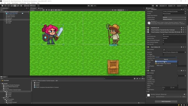Open the File menu
Screen dimensions: 188x106
point(1,3)
